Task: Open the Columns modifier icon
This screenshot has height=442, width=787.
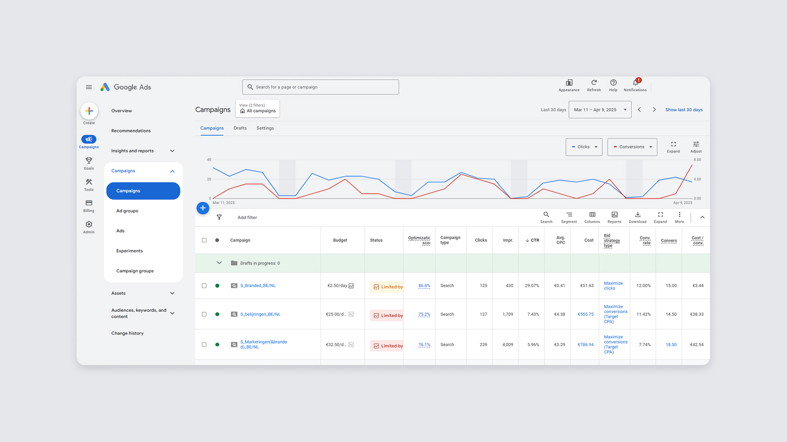Action: (592, 215)
